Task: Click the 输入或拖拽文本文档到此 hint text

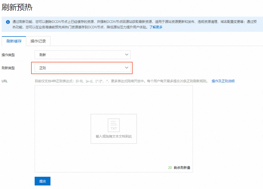Action: tap(113, 136)
